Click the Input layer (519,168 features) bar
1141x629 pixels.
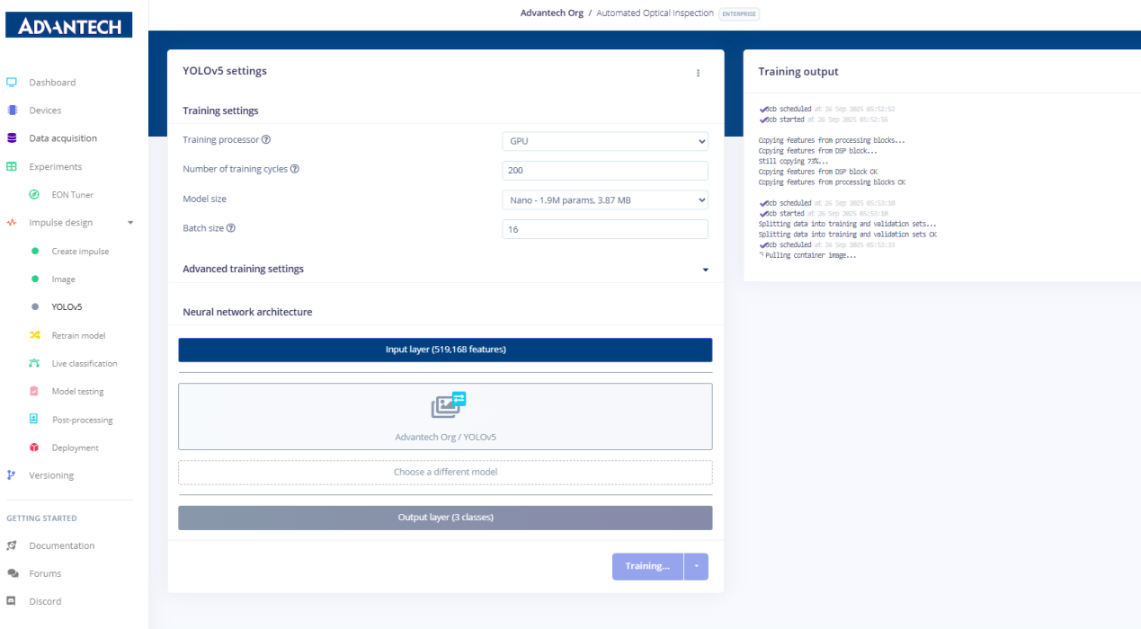click(x=445, y=350)
